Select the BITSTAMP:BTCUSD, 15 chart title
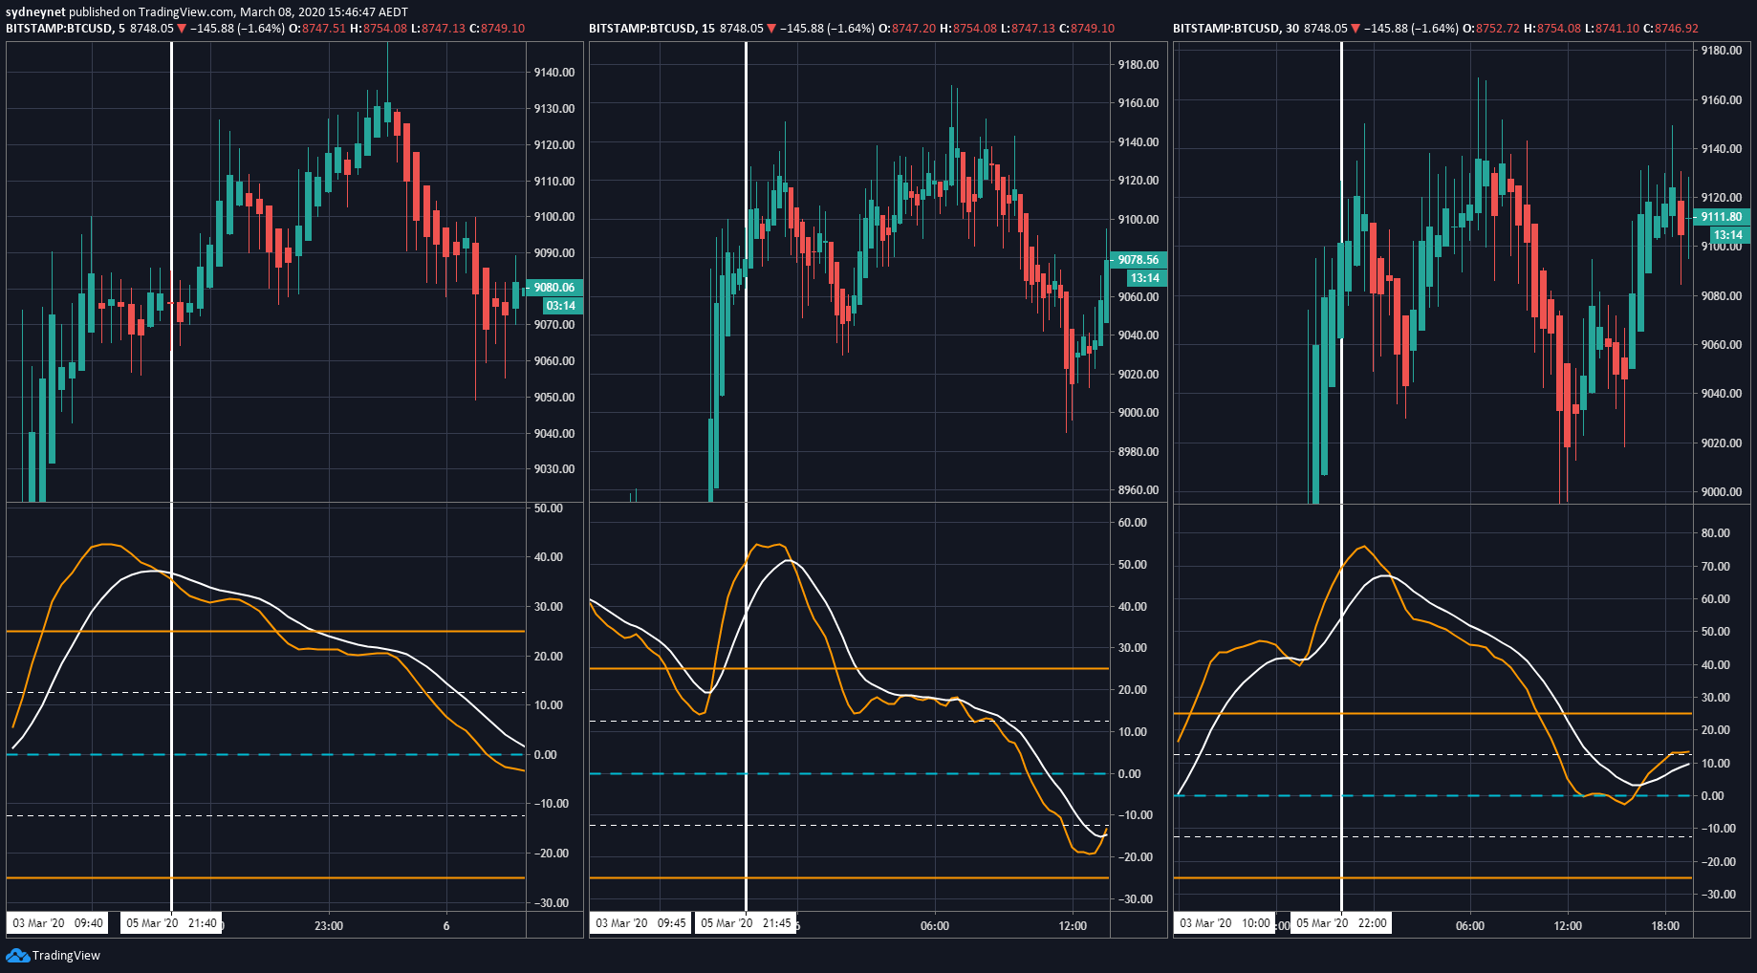This screenshot has width=1757, height=973. pos(651,28)
